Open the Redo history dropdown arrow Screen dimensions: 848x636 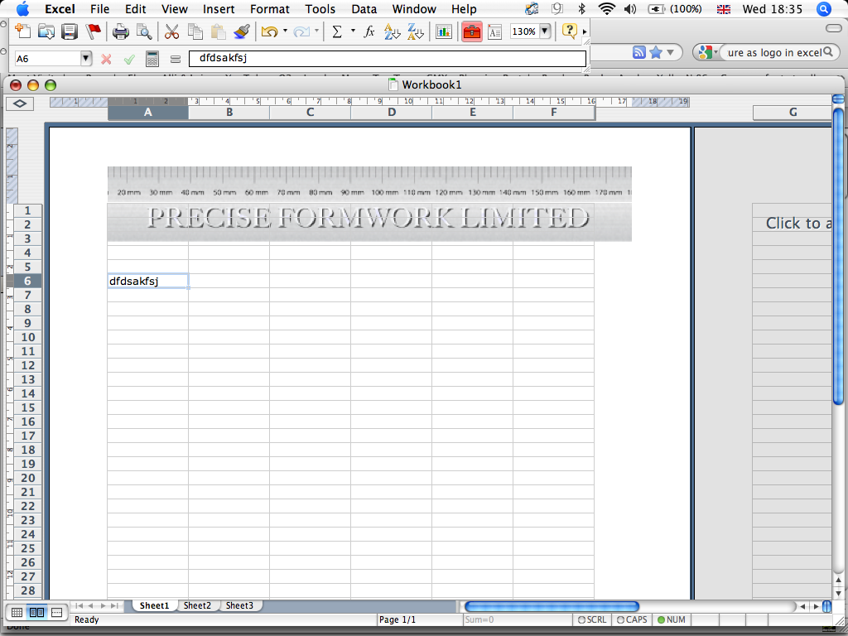coord(316,31)
